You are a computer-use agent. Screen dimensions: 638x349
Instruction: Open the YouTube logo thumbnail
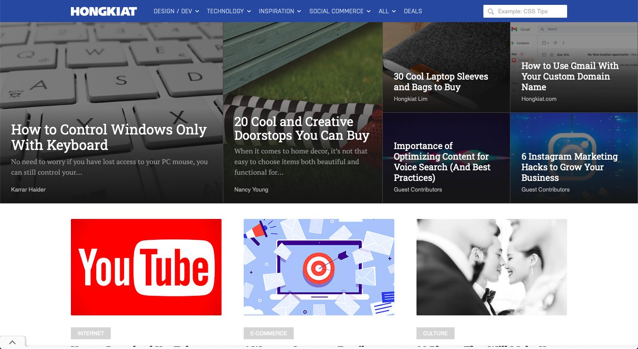pyautogui.click(x=146, y=267)
